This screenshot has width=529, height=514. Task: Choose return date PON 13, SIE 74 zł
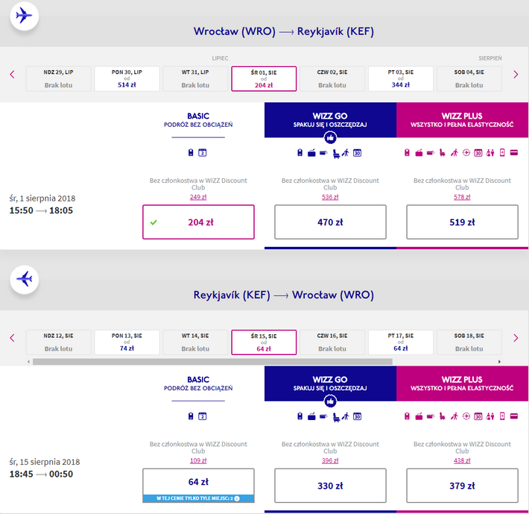click(x=127, y=342)
